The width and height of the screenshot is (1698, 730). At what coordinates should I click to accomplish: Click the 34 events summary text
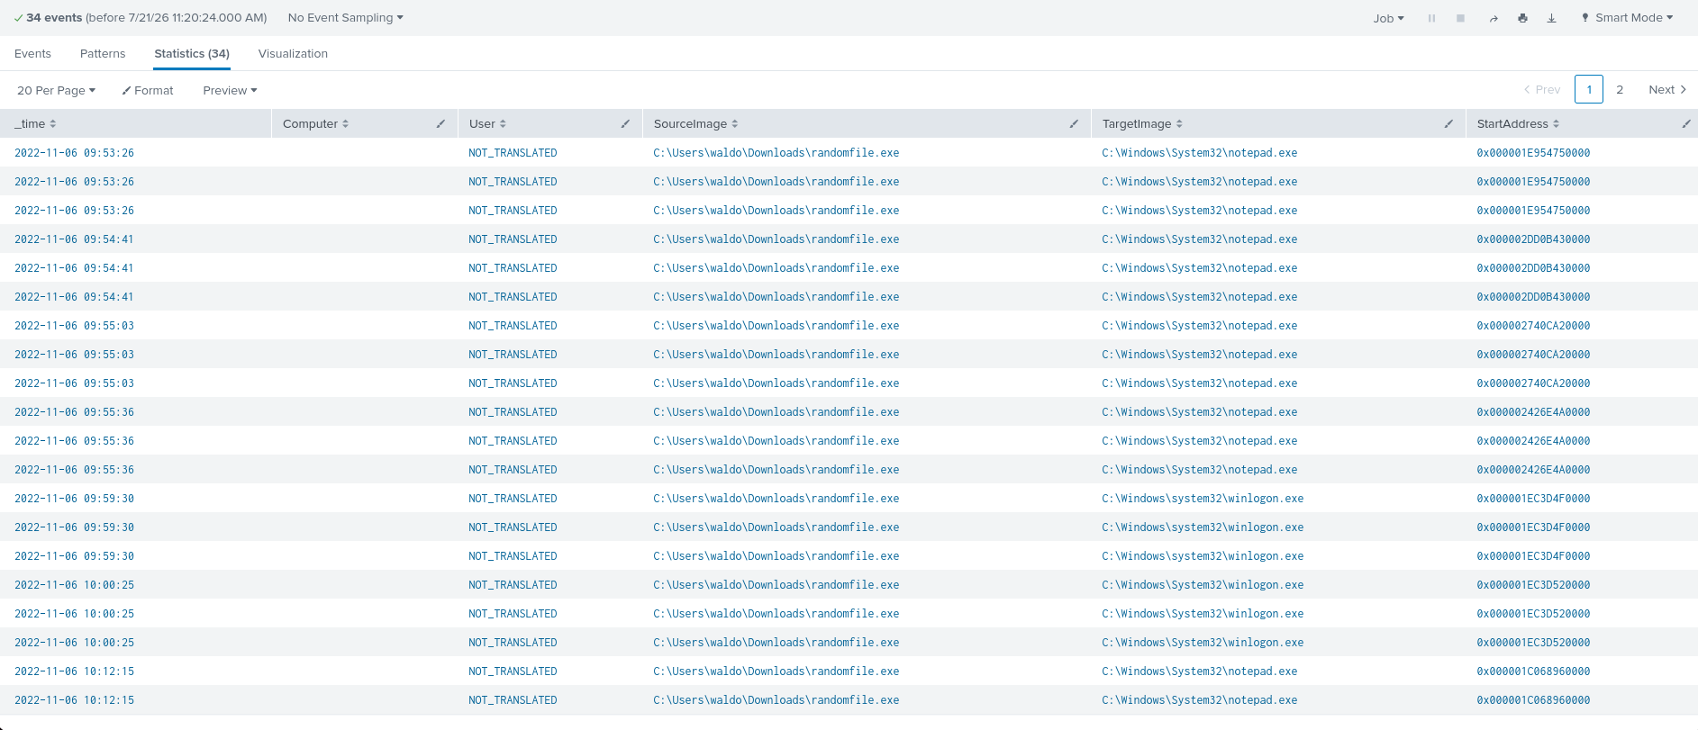(54, 18)
